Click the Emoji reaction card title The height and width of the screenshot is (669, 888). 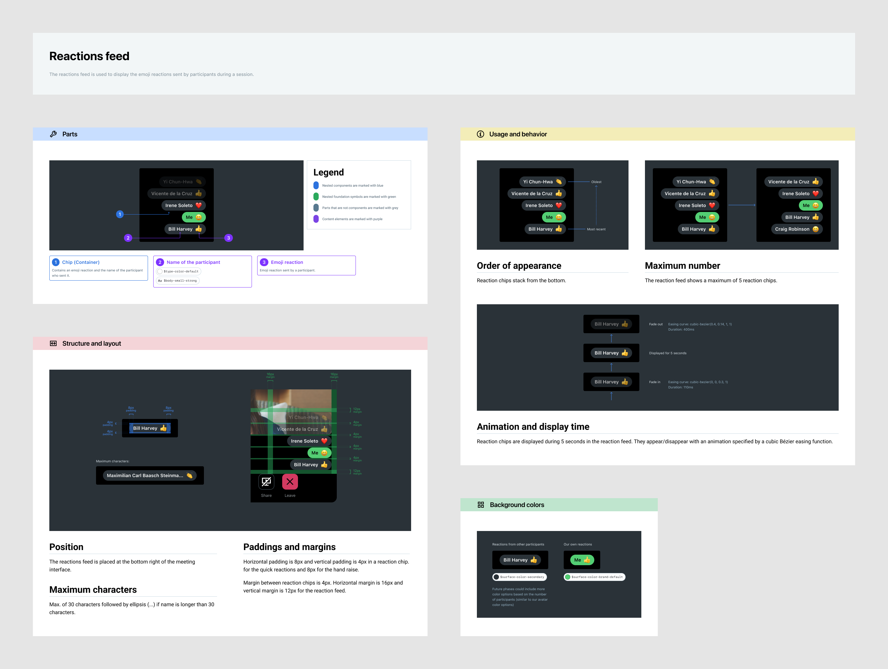(287, 262)
